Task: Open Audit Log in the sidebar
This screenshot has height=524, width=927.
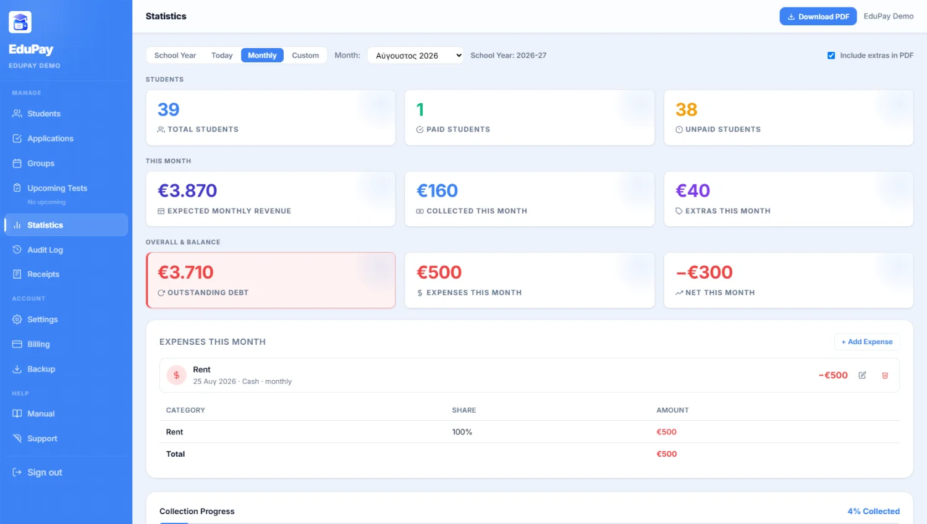Action: pos(66,250)
